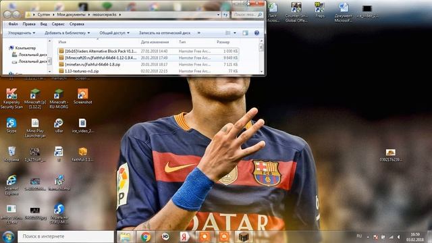Open the Kaspersky Security Scan desktop shortcut

click(11, 99)
